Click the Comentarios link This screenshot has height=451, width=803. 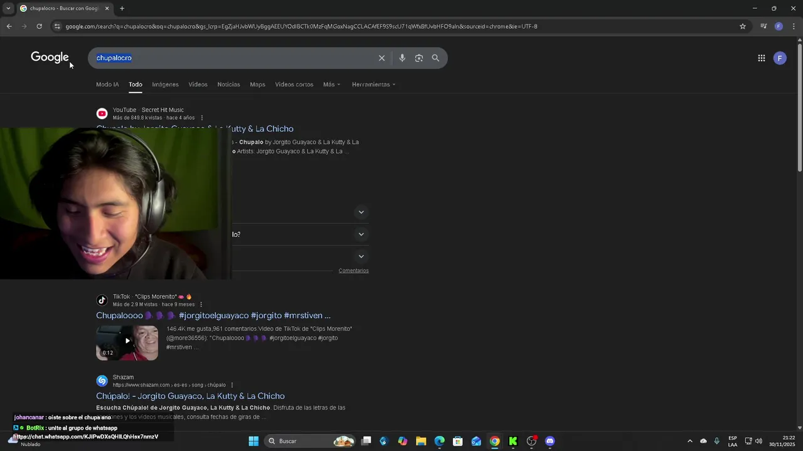click(354, 271)
